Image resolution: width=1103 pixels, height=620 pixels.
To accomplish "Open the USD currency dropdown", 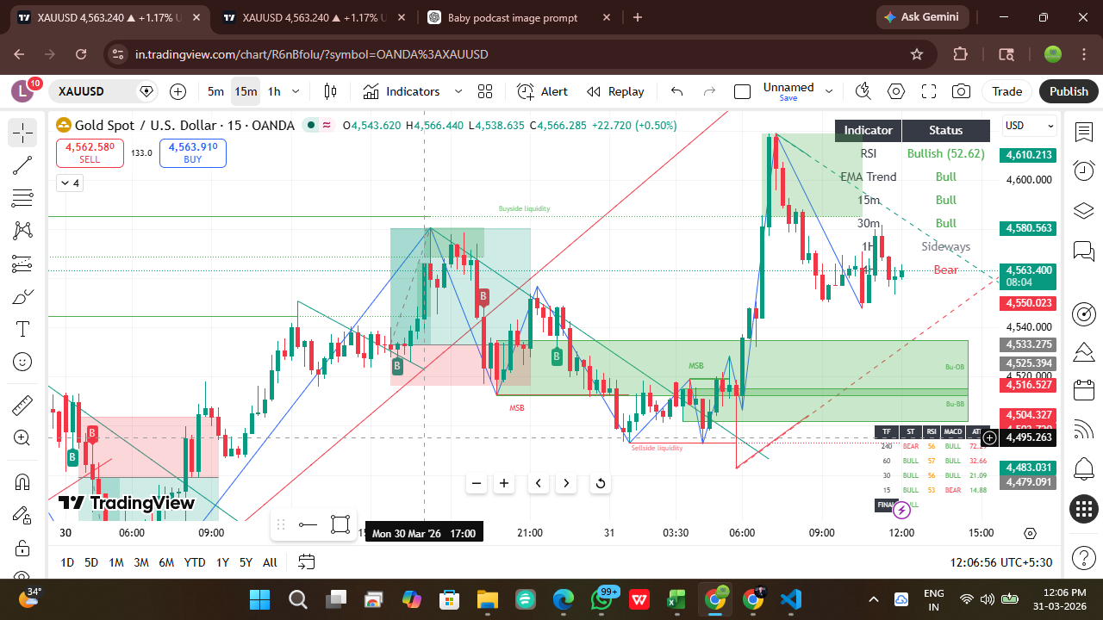I will tap(1029, 126).
